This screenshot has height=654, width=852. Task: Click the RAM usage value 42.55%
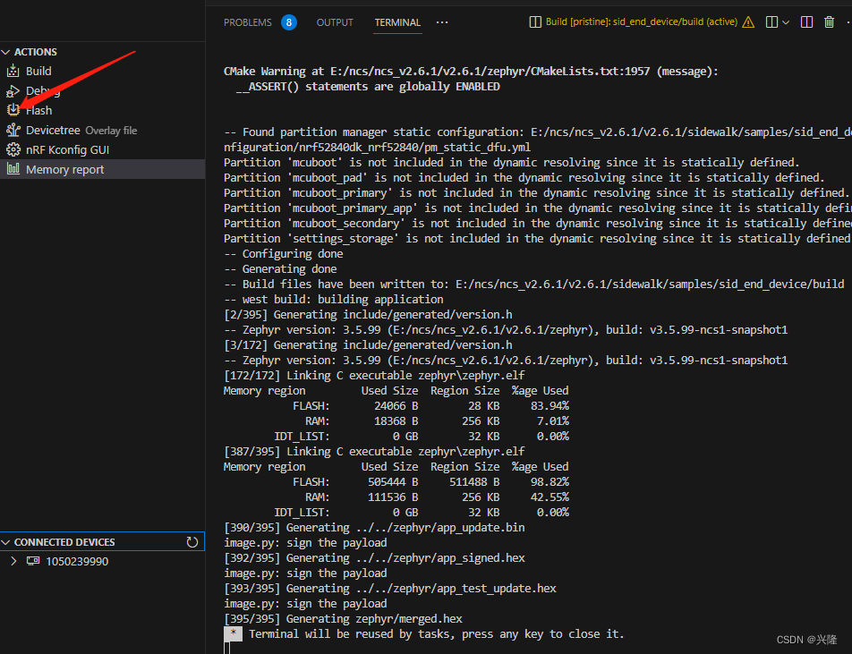click(x=550, y=497)
